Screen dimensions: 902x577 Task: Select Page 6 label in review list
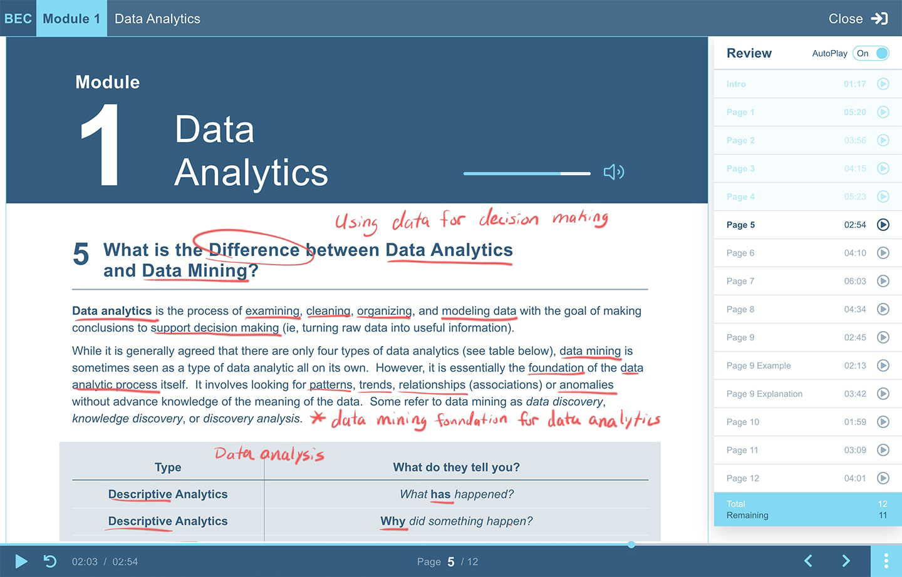tap(740, 253)
